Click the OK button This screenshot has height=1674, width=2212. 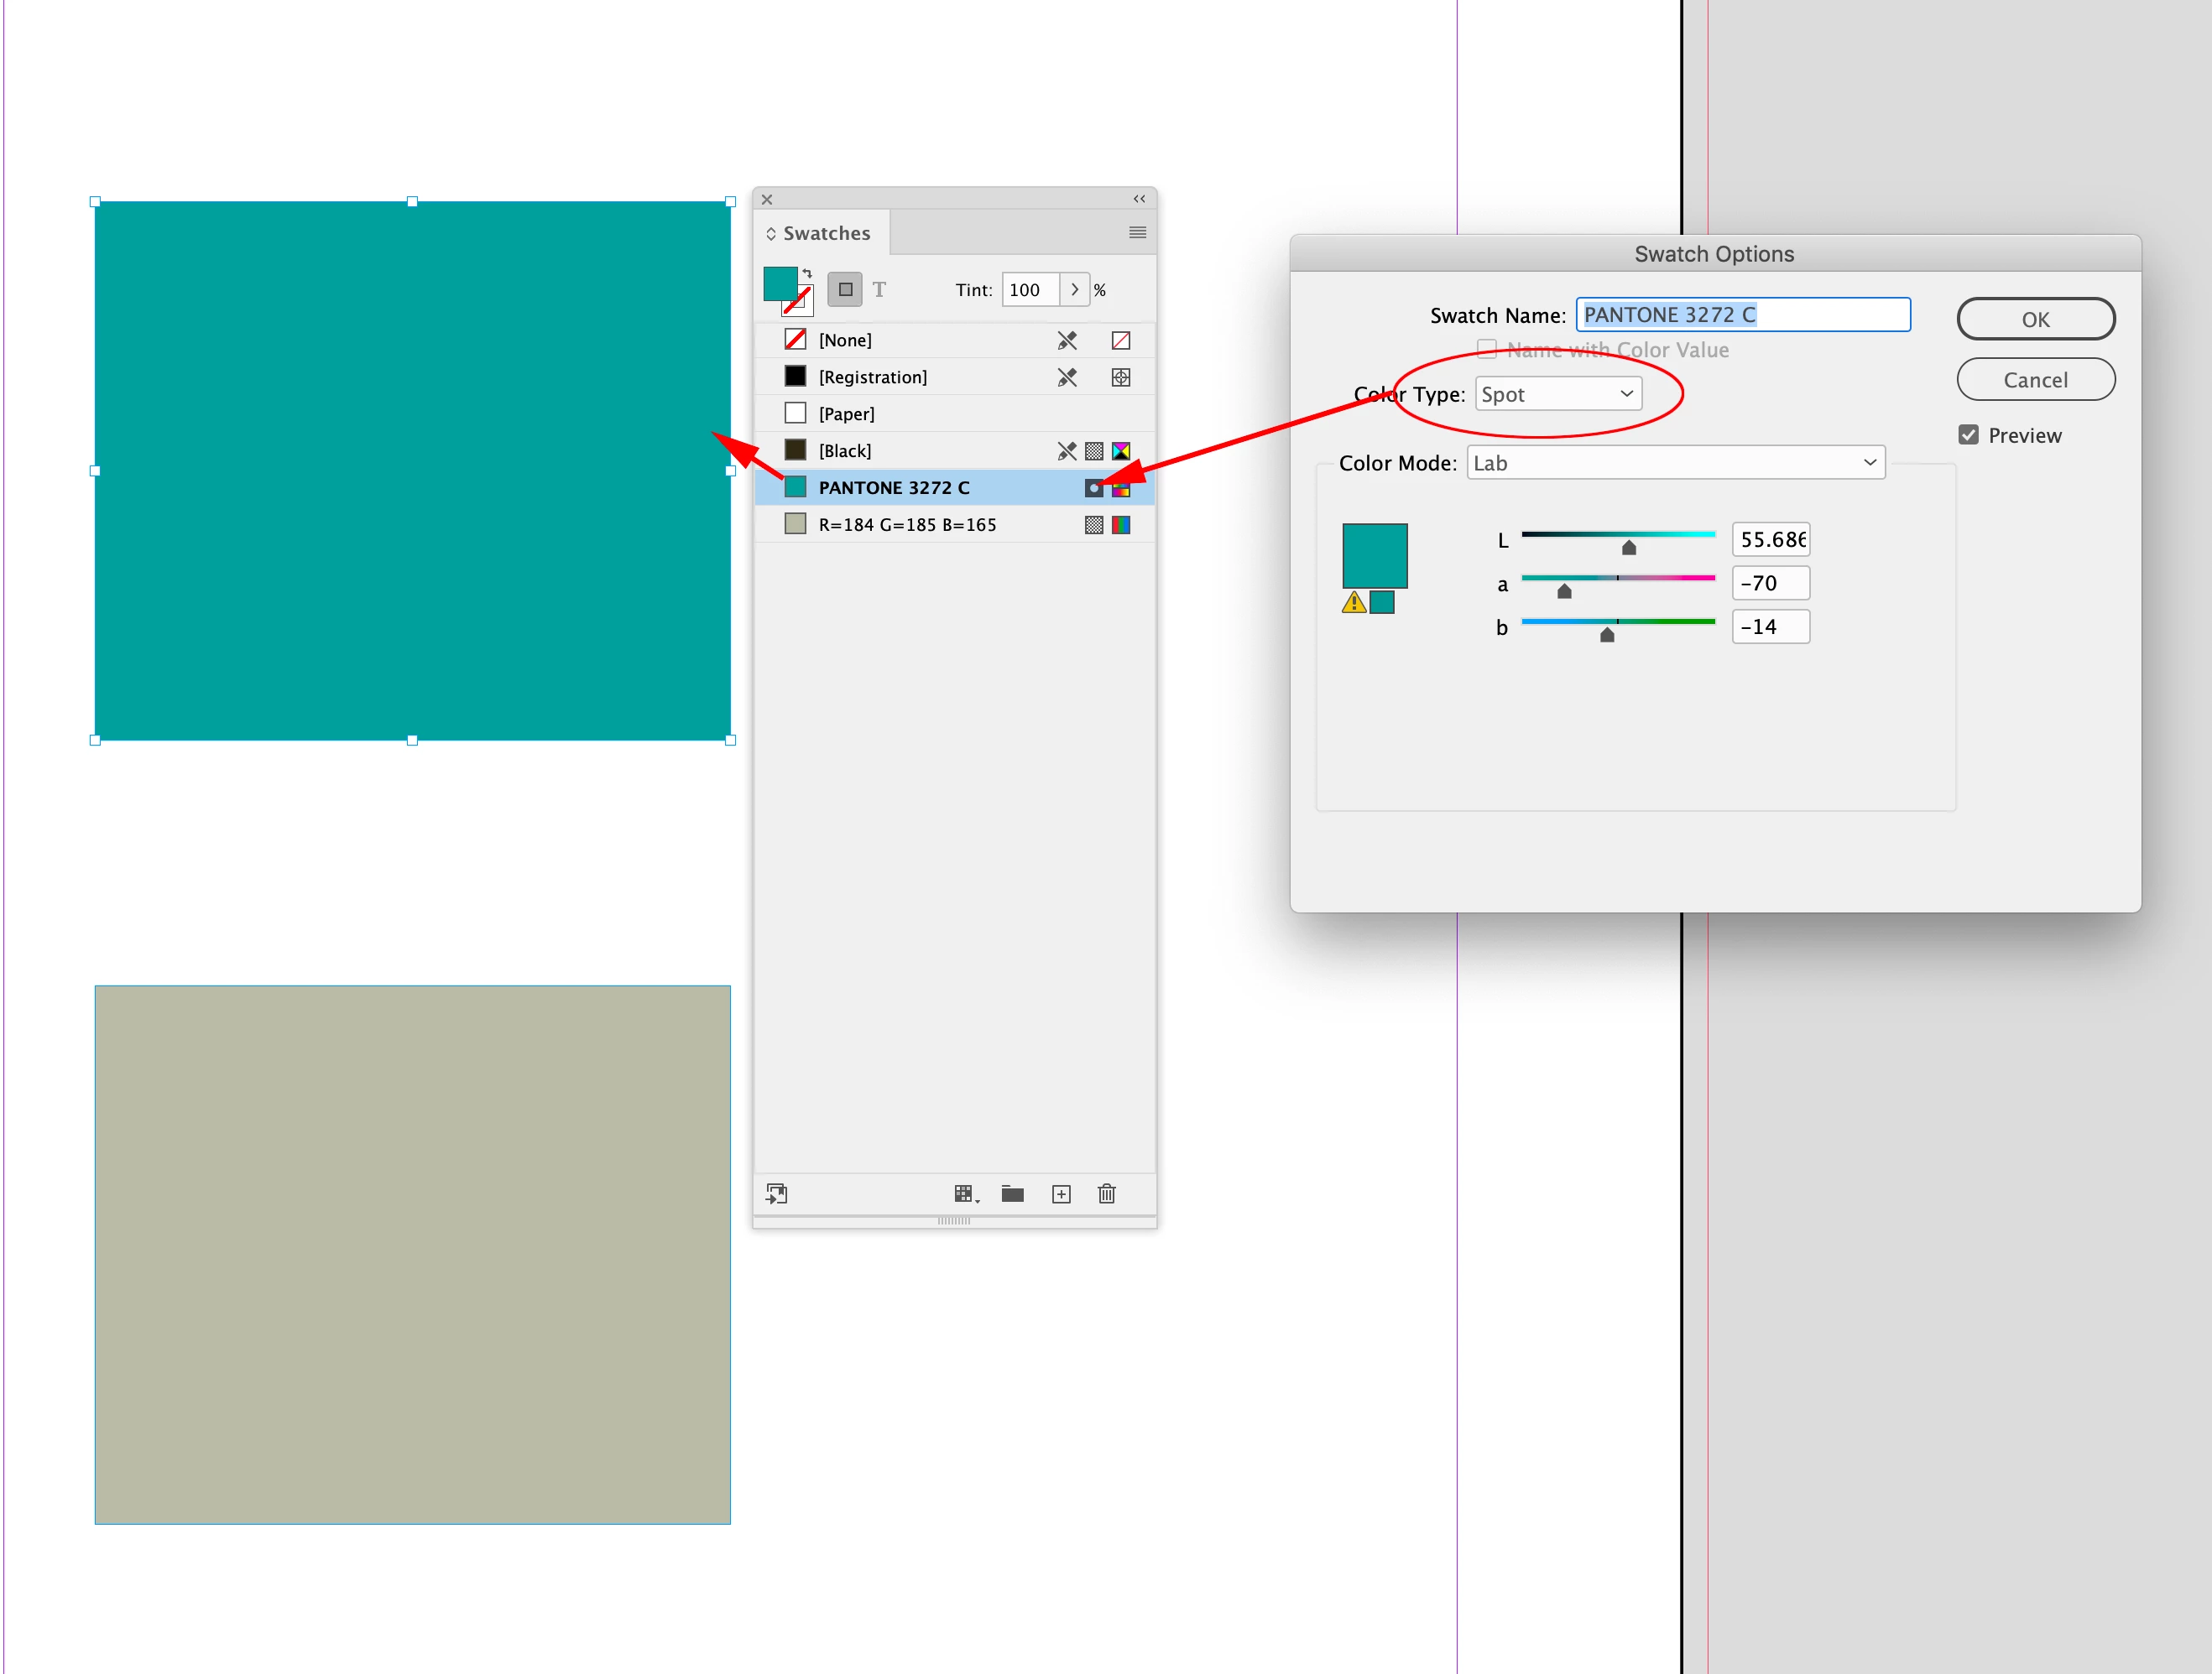point(2035,319)
